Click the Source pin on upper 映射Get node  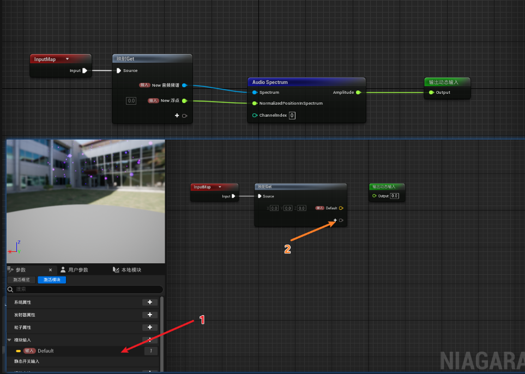coord(118,71)
